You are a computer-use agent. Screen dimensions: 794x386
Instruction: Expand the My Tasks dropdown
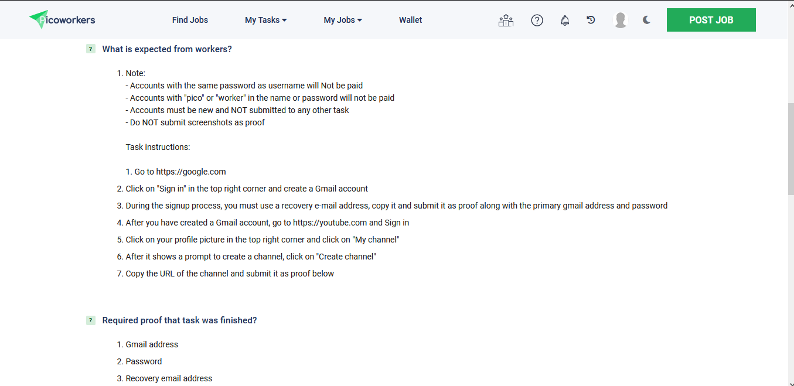(265, 20)
